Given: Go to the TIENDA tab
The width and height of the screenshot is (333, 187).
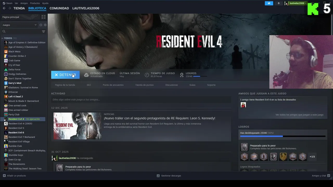Looking at the screenshot, I should tap(19, 8).
